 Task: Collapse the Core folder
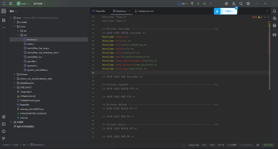[15, 27]
